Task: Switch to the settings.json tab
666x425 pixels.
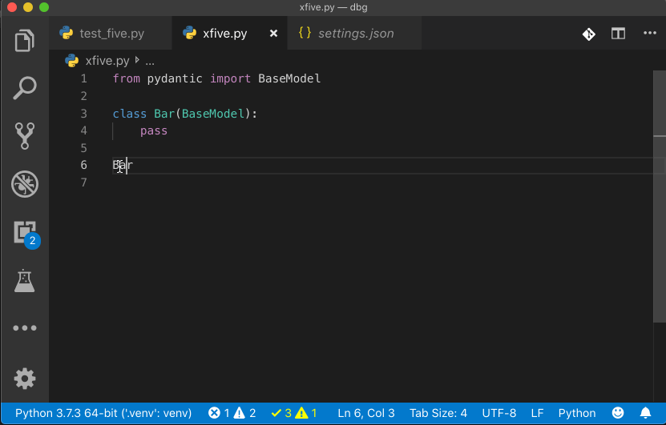Action: [355, 33]
